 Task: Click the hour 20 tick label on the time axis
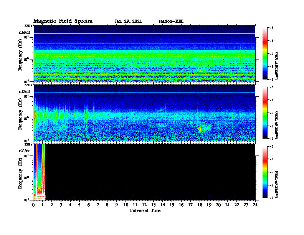(218, 205)
